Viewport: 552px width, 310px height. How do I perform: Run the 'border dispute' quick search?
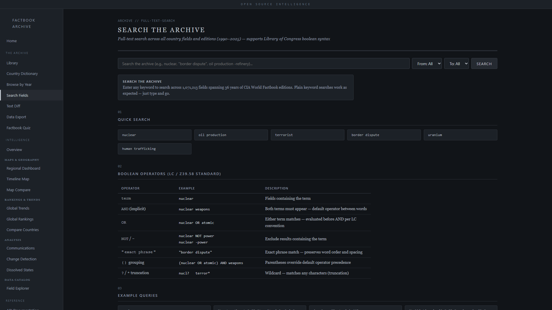[384, 135]
